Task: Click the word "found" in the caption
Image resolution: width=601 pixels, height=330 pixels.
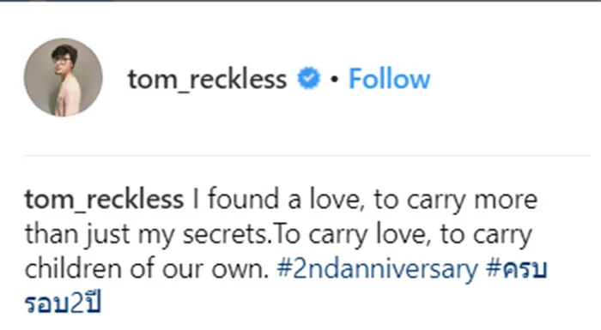Action: coord(243,200)
